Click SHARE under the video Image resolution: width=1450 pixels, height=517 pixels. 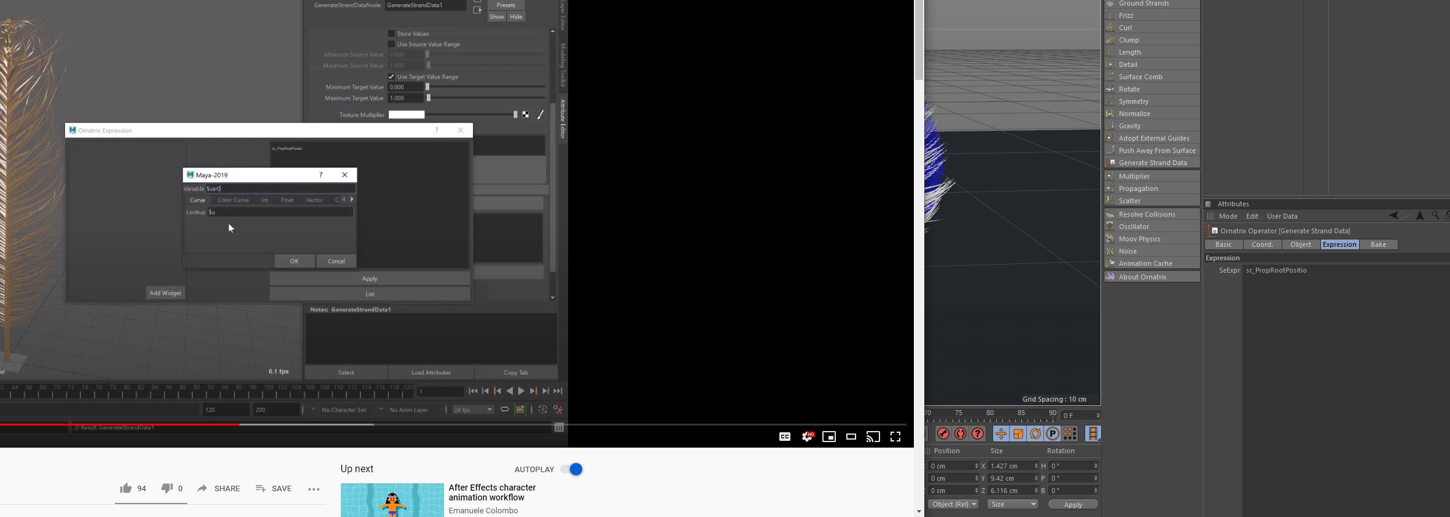219,488
